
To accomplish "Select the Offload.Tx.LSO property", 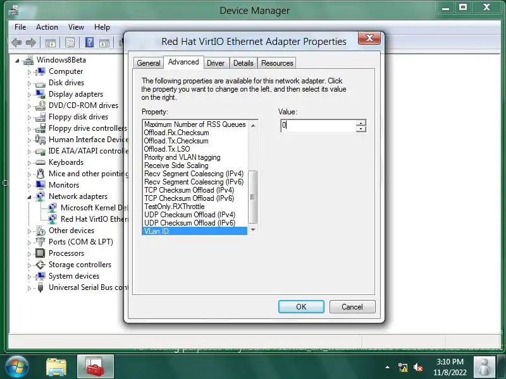I will coord(195,149).
